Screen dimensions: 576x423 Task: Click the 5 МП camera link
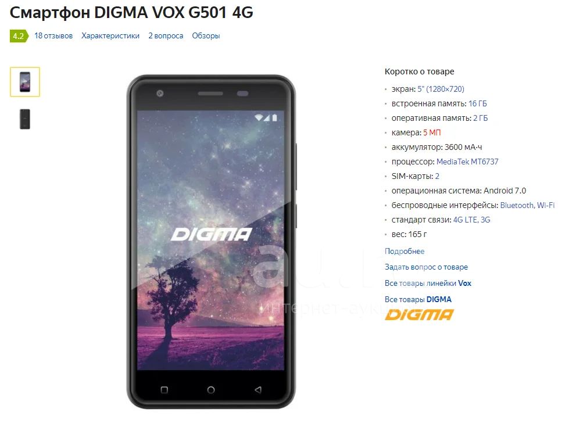click(432, 132)
